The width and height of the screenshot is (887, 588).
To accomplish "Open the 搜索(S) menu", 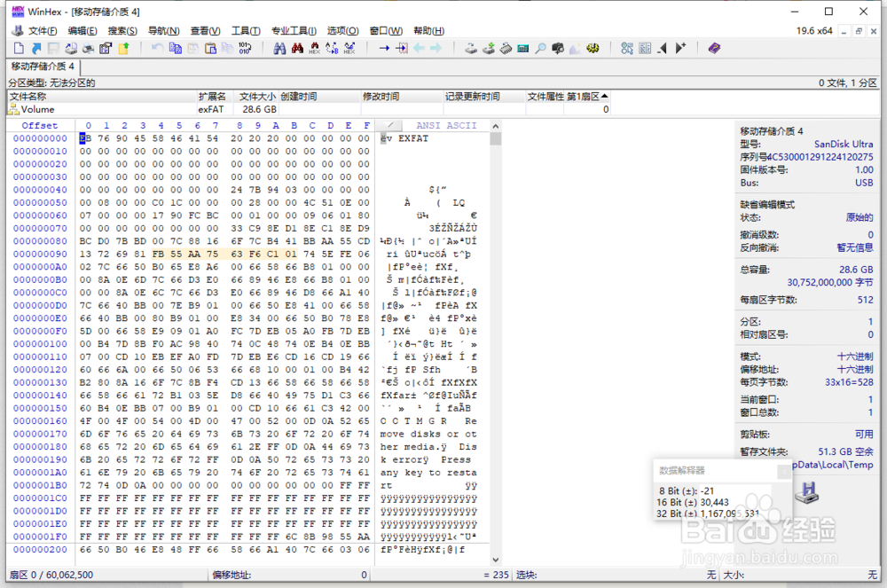I will 122,30.
